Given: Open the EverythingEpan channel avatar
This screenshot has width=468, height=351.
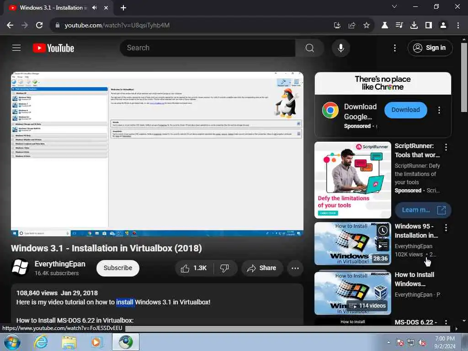Looking at the screenshot, I should click(x=20, y=267).
